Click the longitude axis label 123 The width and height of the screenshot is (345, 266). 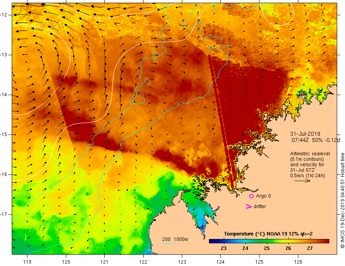click(182, 262)
